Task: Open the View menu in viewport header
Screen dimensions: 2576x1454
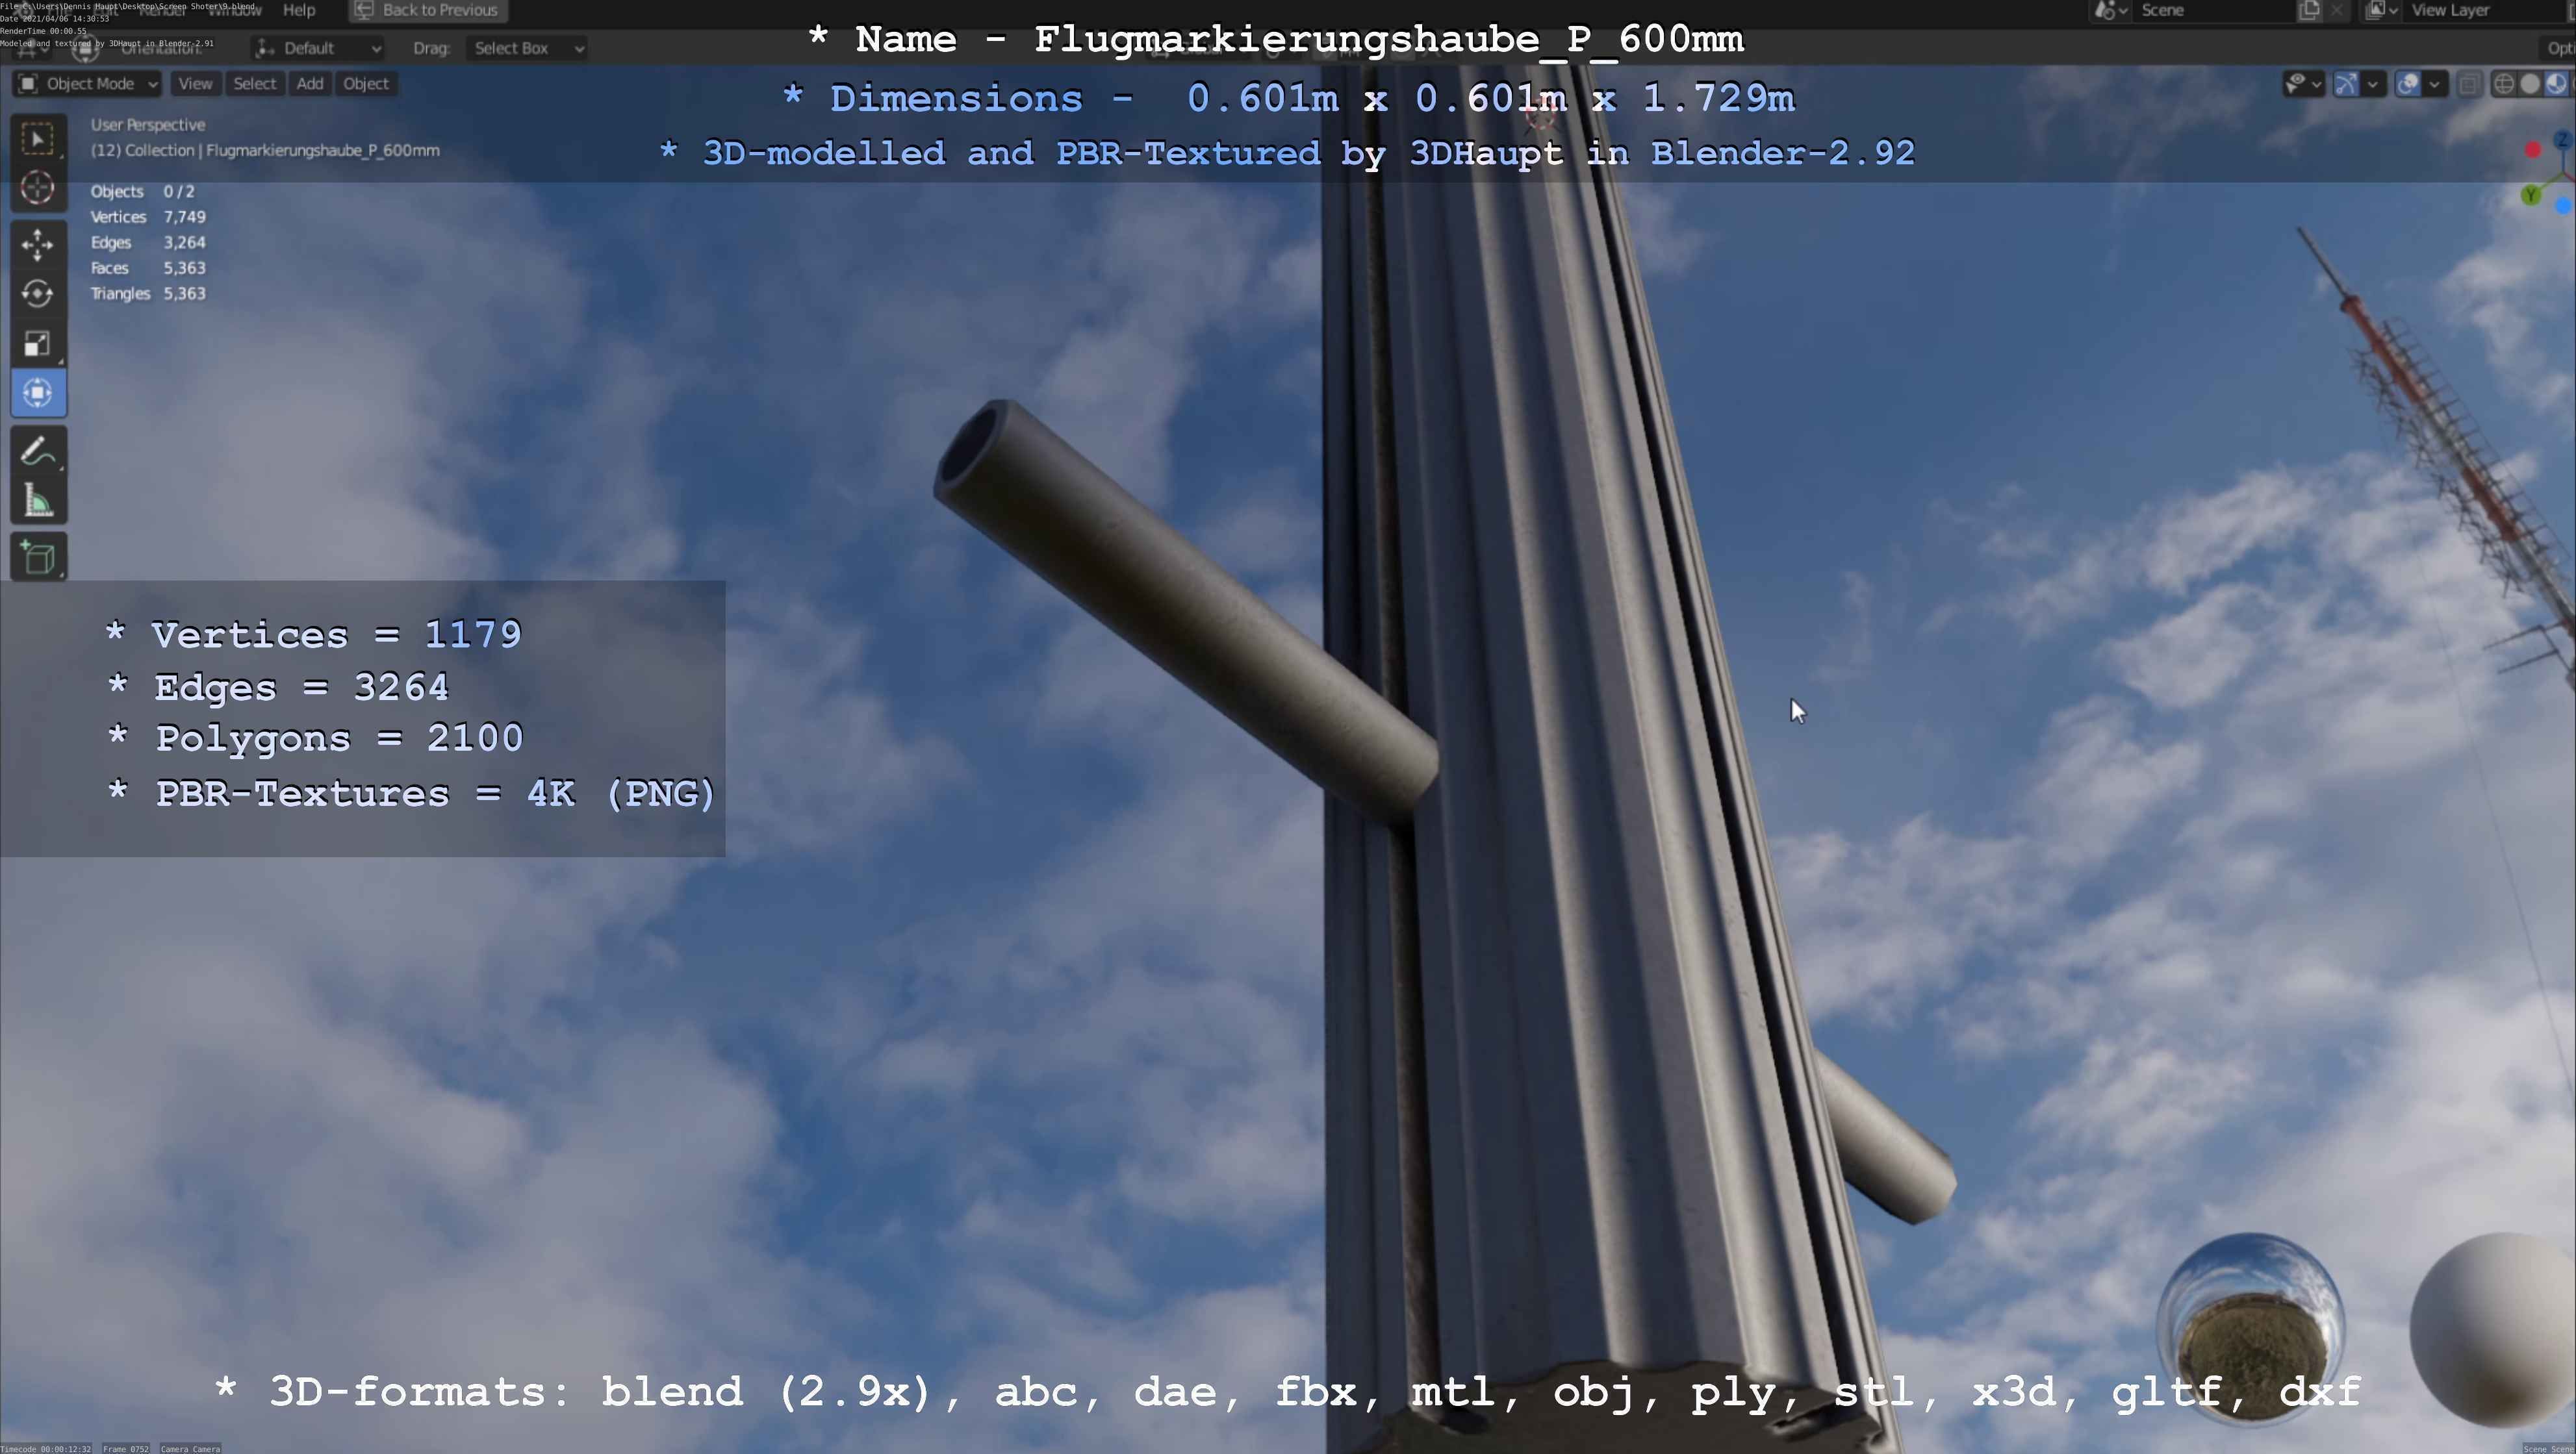Action: pos(195,84)
